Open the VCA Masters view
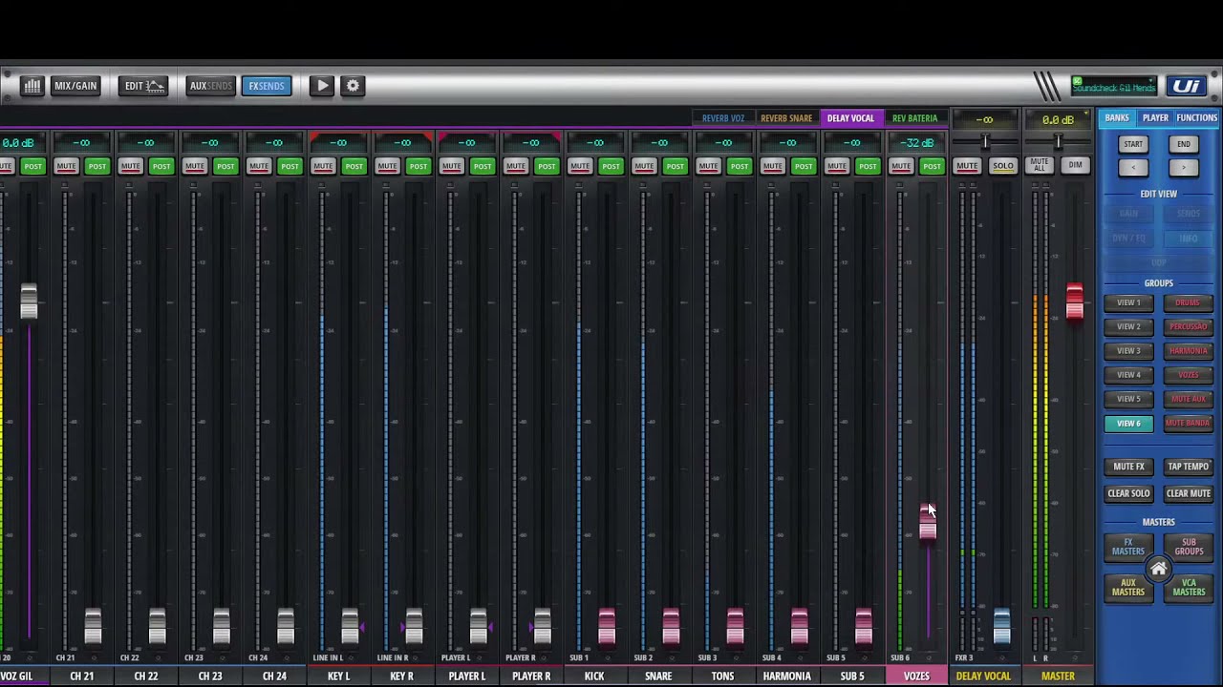Screen dimensions: 1223x687 tap(1190, 588)
